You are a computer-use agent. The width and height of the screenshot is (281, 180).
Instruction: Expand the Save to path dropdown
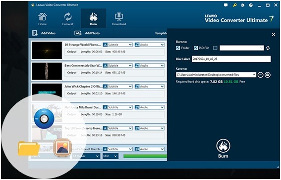(254, 75)
